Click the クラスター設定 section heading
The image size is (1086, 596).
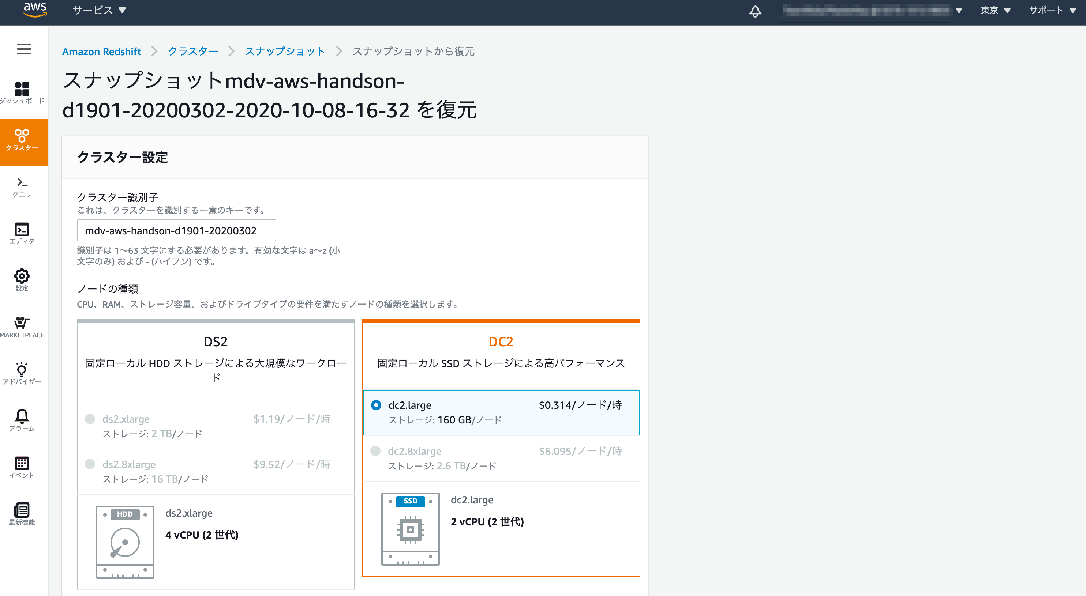click(123, 158)
